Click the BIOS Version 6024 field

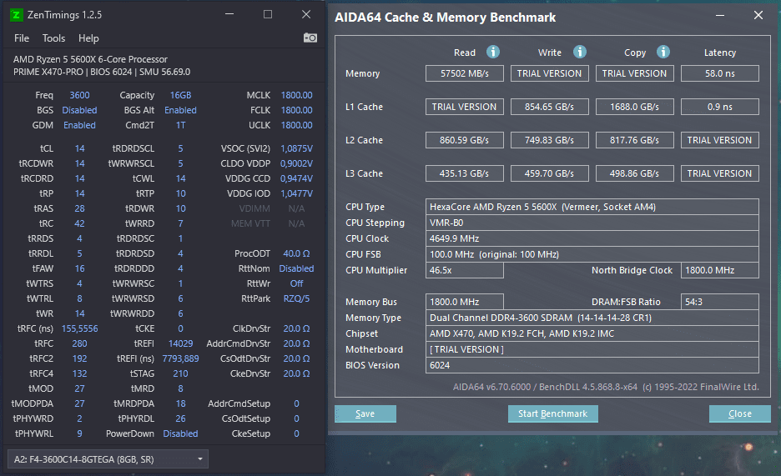(x=592, y=366)
